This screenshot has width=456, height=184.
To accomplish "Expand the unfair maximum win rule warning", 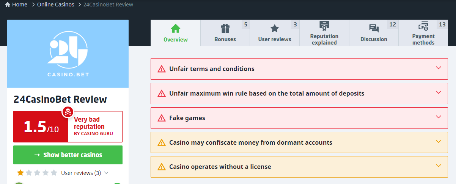I will point(439,93).
